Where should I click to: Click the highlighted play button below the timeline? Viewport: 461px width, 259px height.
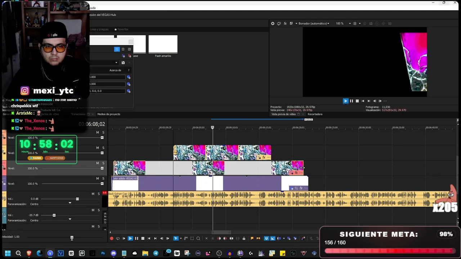[x=130, y=238]
